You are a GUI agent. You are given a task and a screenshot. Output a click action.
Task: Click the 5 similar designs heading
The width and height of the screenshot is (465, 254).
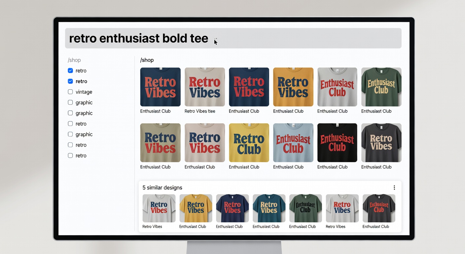tap(162, 188)
